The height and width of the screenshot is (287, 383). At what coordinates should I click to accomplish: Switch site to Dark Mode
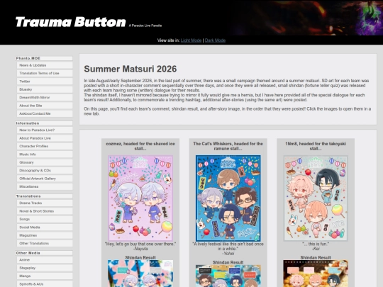click(x=215, y=40)
